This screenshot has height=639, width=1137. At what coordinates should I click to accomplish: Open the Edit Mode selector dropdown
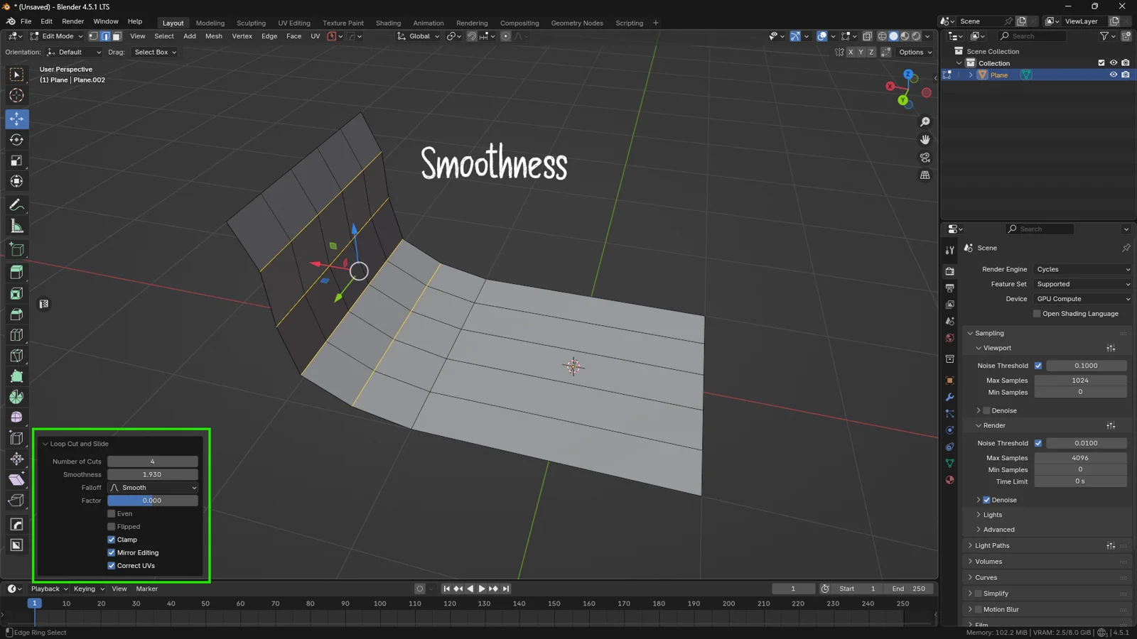click(57, 36)
